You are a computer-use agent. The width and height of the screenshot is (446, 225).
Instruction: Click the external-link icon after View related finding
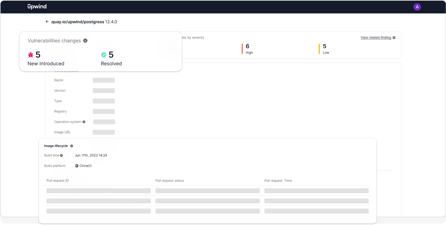(394, 37)
